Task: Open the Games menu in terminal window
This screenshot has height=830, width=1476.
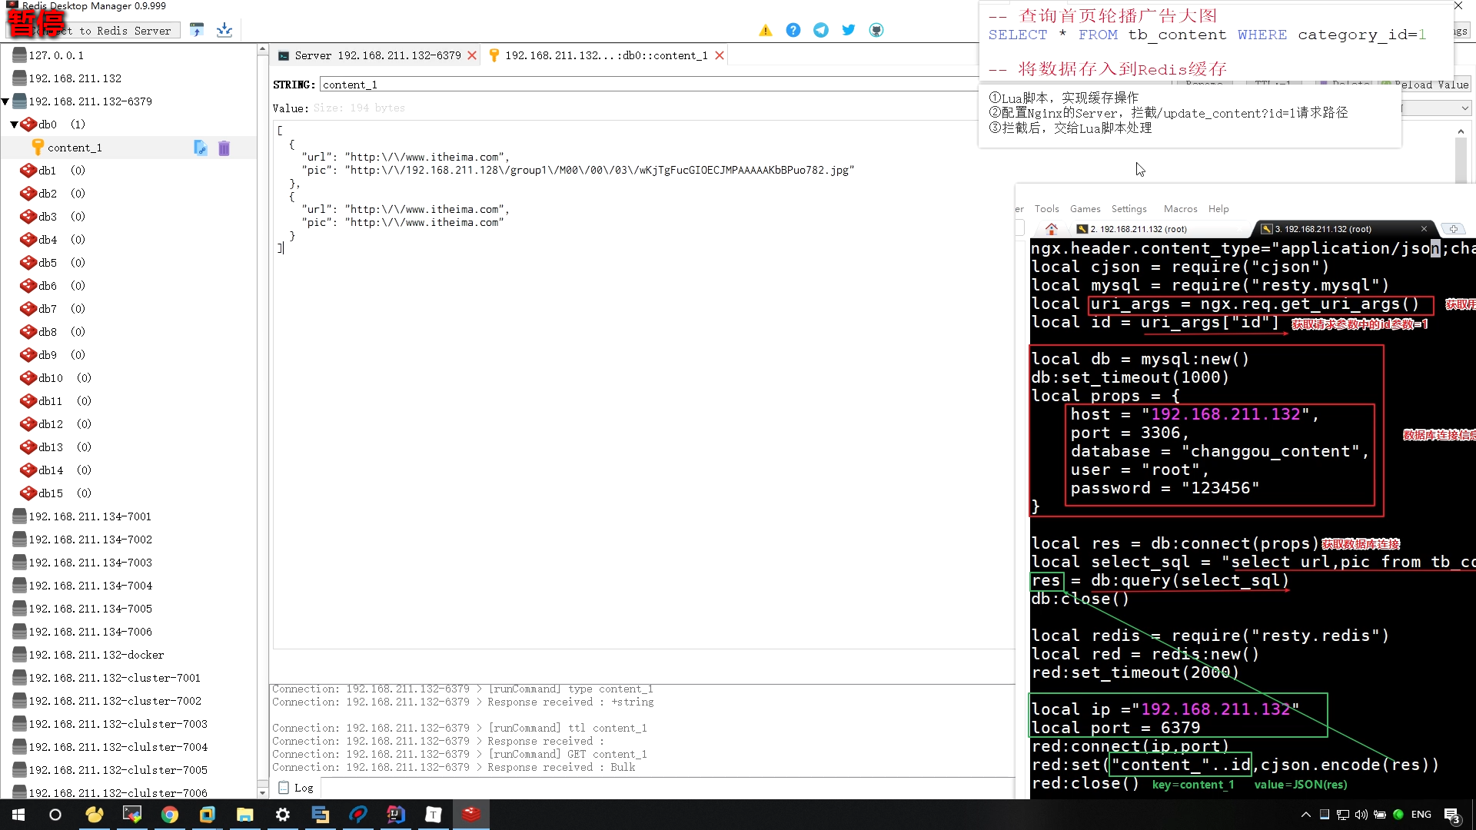Action: click(x=1085, y=209)
